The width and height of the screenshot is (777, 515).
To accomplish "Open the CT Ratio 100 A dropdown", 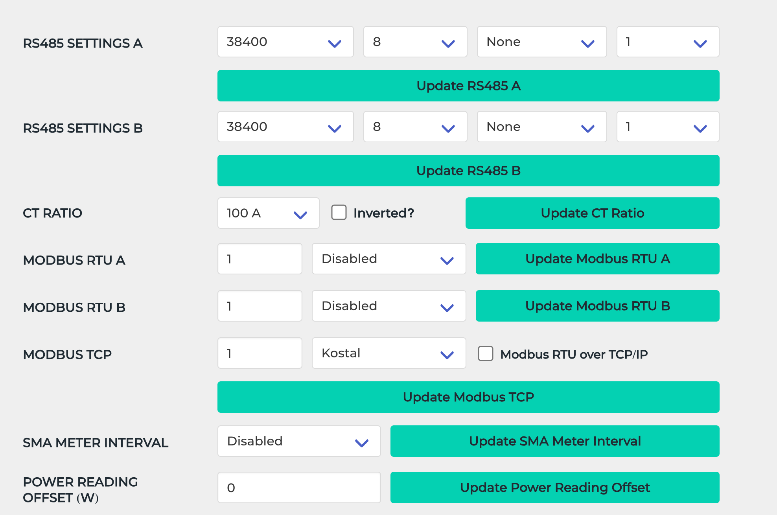I will click(x=268, y=213).
